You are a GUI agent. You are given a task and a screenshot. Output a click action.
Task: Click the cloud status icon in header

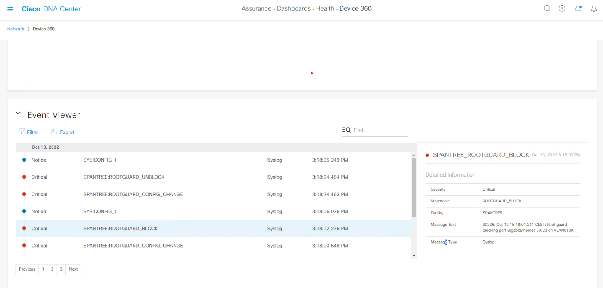pos(578,8)
